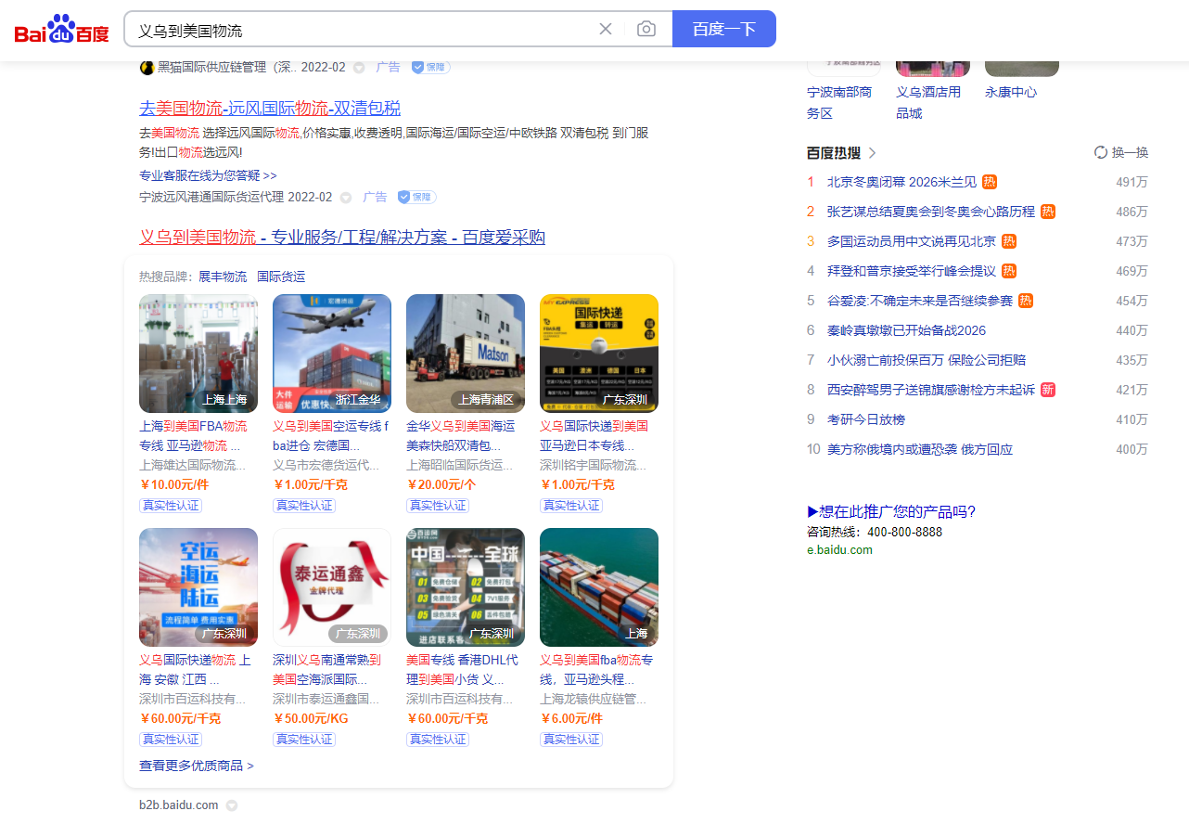Image resolution: width=1189 pixels, height=824 pixels.
Task: Open hot search 考研今日放榜
Action: [866, 419]
